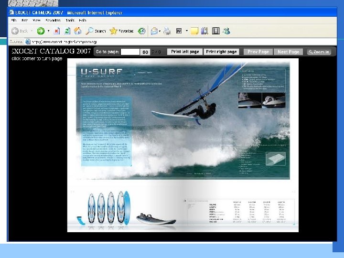The height and width of the screenshot is (258, 344).
Task: Click Print right page button
Action: (x=221, y=52)
